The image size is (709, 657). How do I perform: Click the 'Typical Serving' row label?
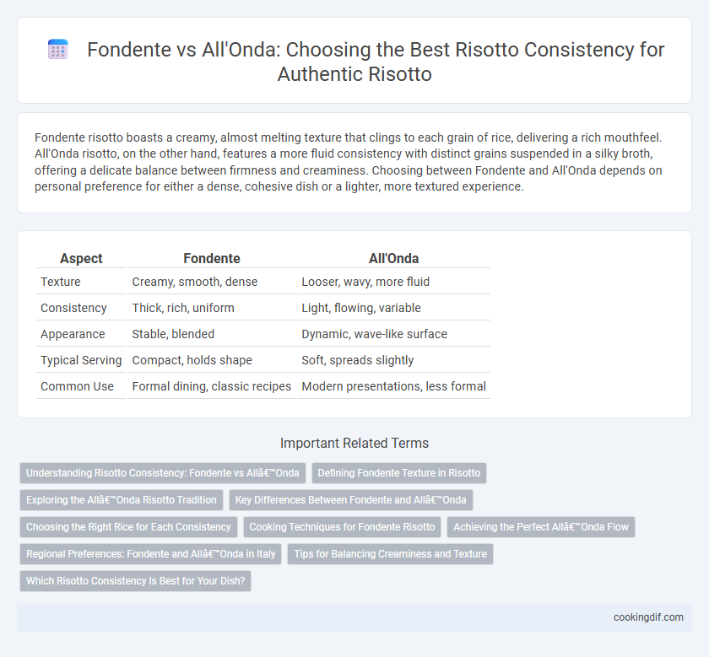(81, 360)
